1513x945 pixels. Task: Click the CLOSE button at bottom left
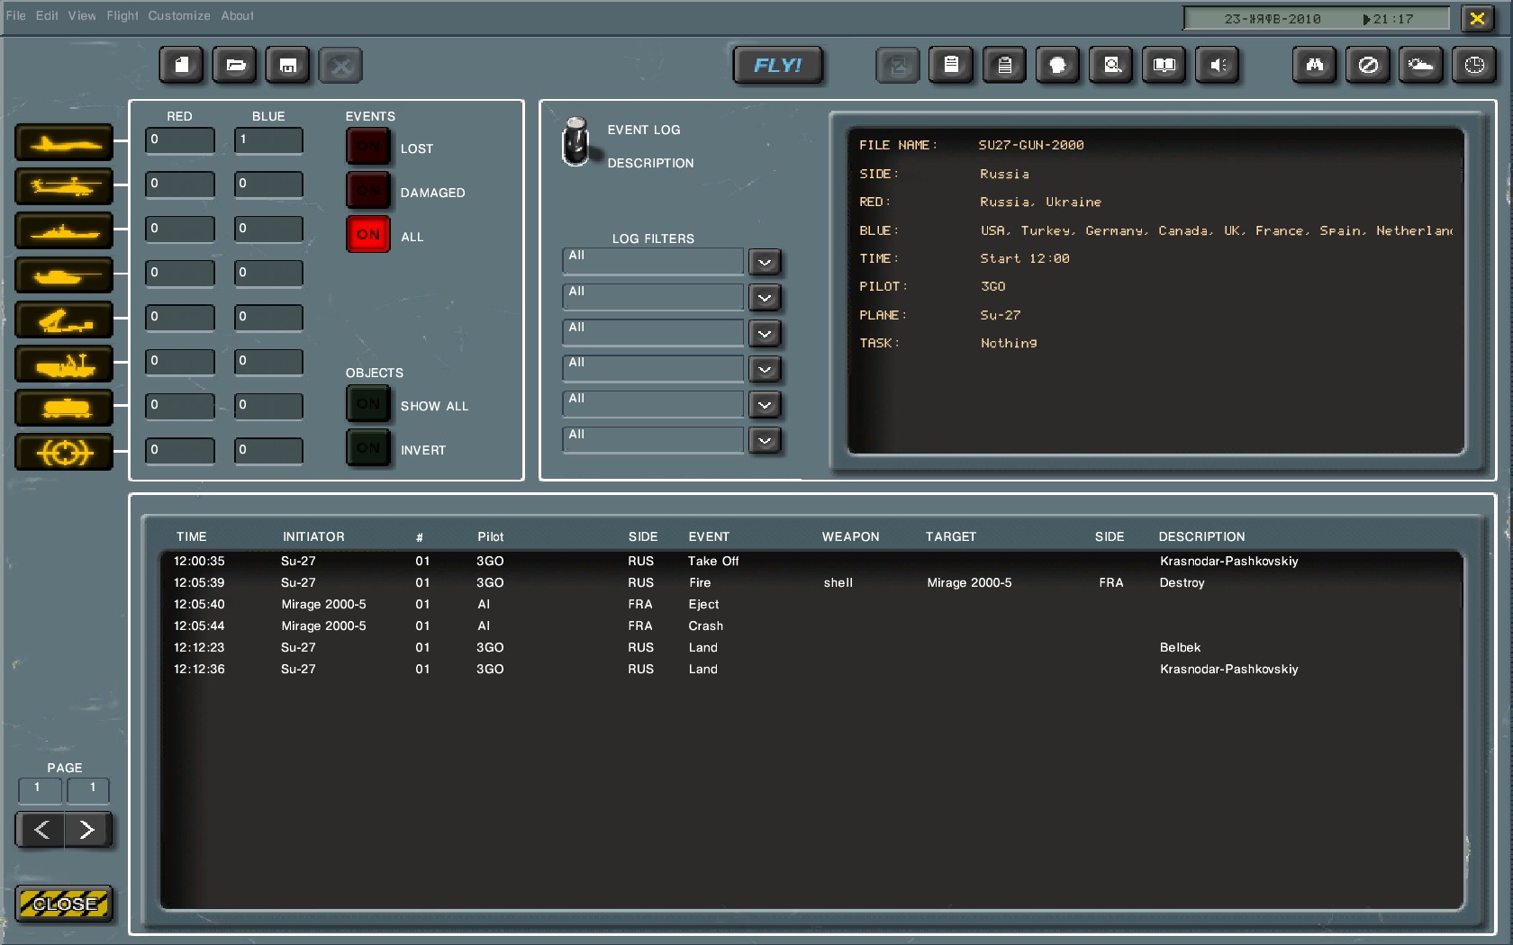(63, 904)
